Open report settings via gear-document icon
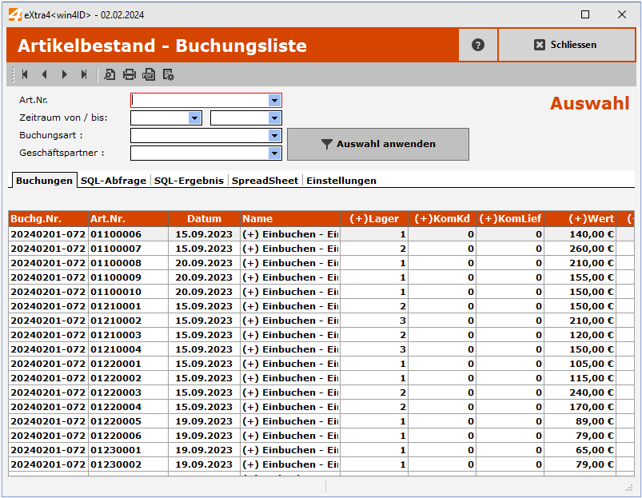The height and width of the screenshot is (498, 642). (168, 74)
